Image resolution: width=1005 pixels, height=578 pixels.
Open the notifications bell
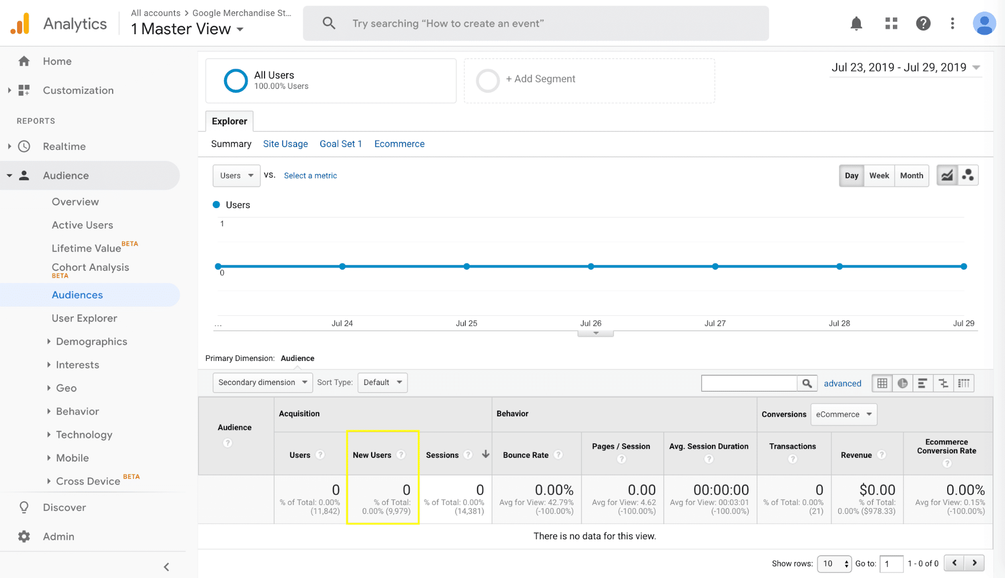click(x=856, y=23)
